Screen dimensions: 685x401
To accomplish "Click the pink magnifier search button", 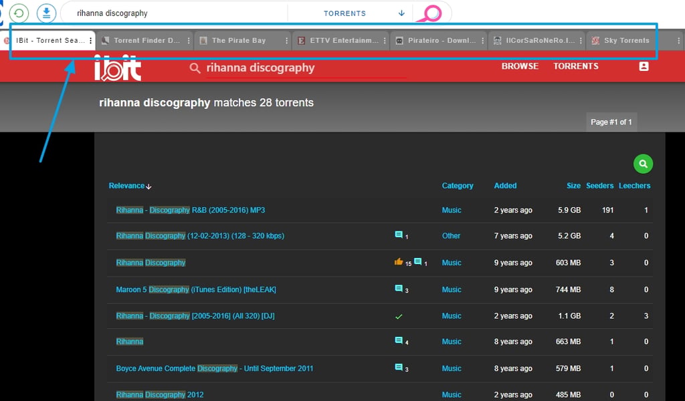I will [430, 13].
